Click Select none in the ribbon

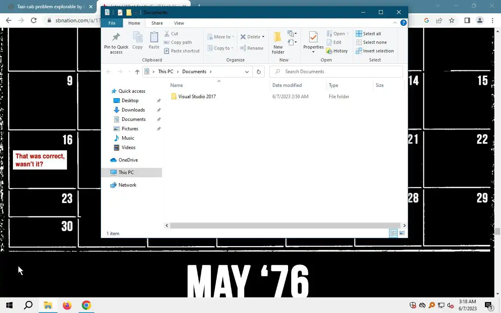click(x=371, y=42)
